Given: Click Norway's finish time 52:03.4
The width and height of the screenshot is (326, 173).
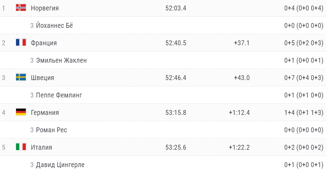Looking at the screenshot, I should tap(176, 8).
